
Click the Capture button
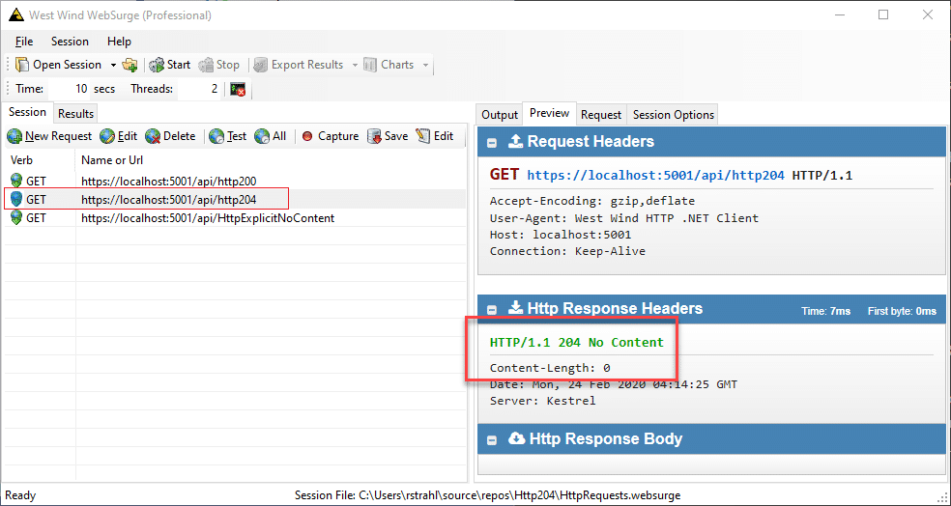(330, 136)
